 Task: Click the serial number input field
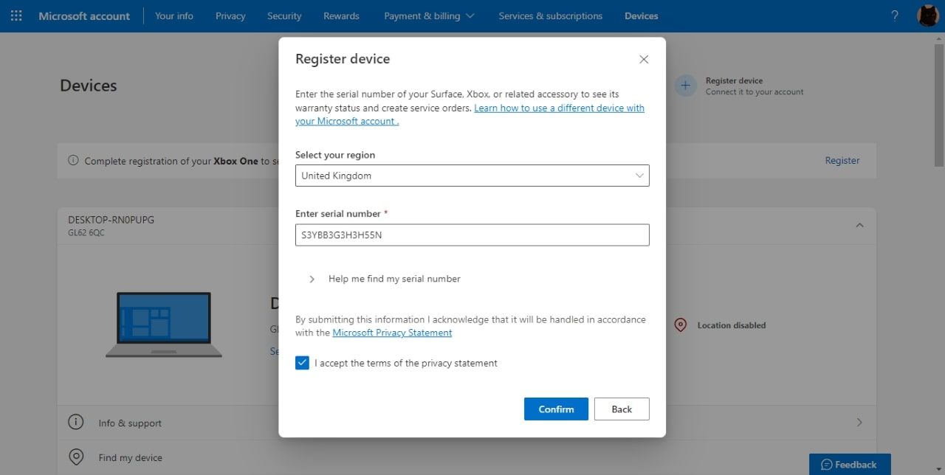coord(472,235)
